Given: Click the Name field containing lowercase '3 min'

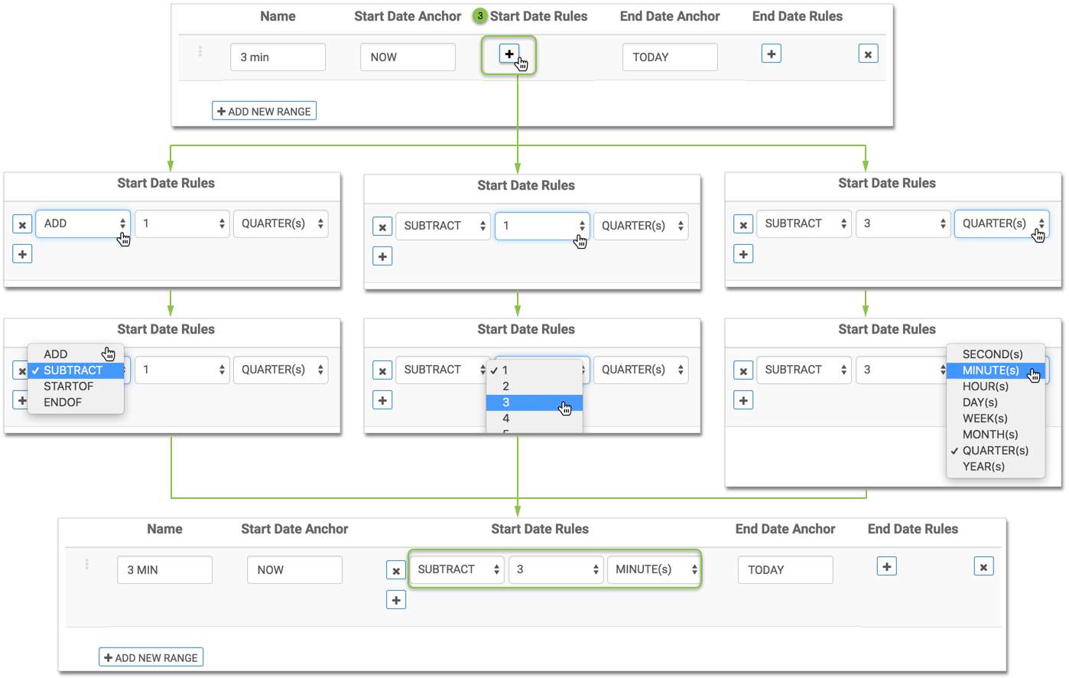Looking at the screenshot, I should tap(278, 57).
